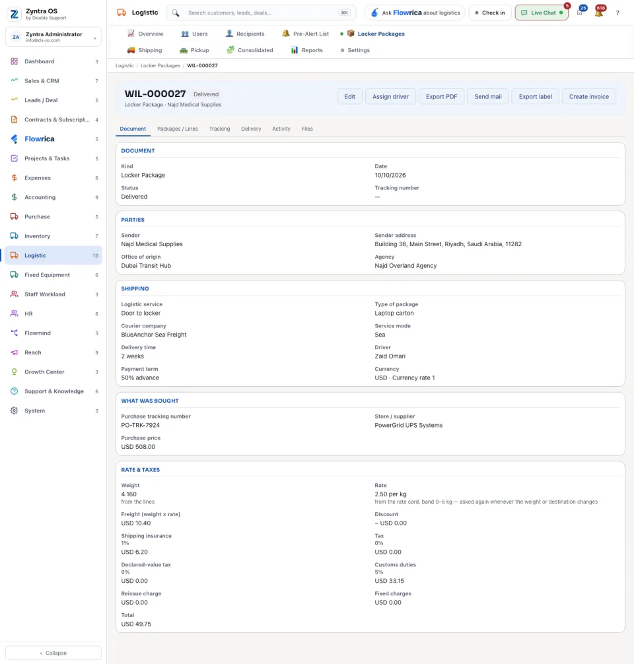Click Create invoice button

pos(588,96)
